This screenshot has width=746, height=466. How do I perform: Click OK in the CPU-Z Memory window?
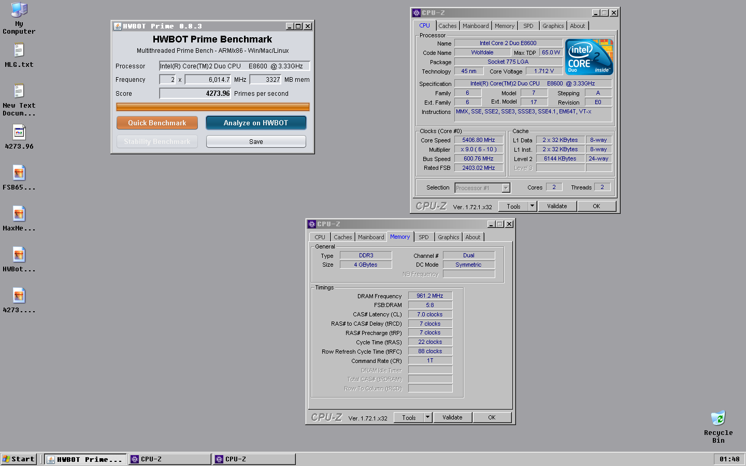(x=492, y=417)
